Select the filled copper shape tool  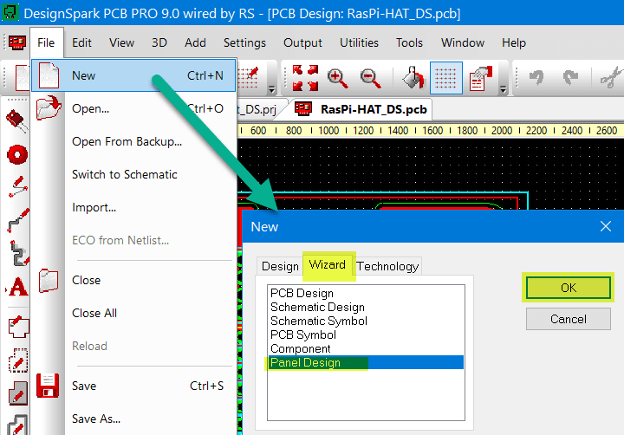pyautogui.click(x=18, y=393)
